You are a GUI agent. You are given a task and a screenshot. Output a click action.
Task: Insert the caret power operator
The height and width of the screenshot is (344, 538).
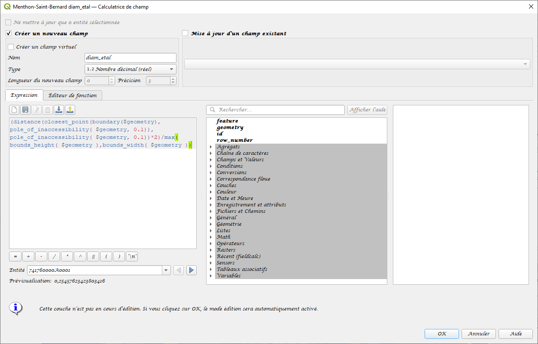point(80,256)
